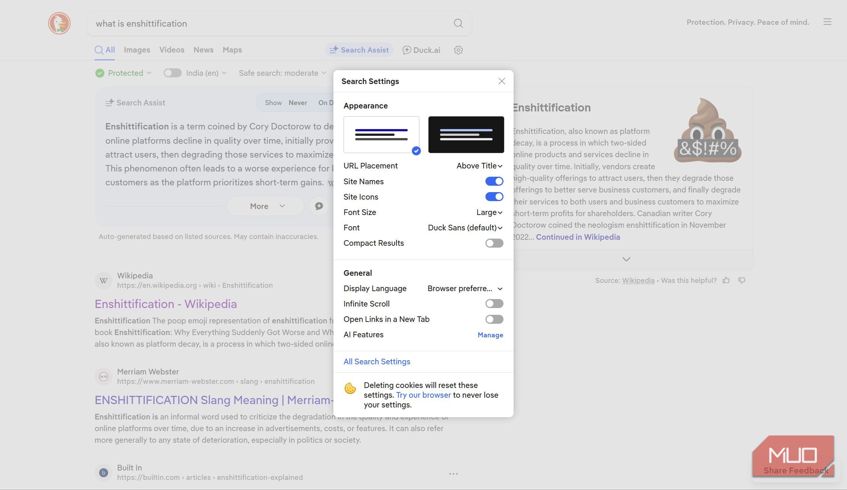
Task: Click the Search Assist pill tab
Action: 359,50
